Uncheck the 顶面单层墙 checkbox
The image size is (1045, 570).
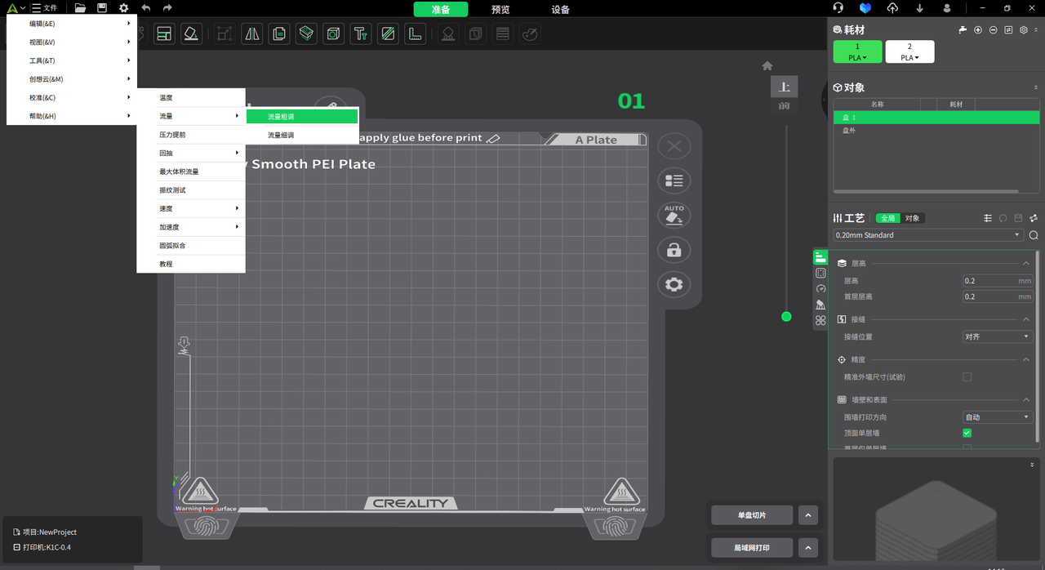tap(967, 433)
